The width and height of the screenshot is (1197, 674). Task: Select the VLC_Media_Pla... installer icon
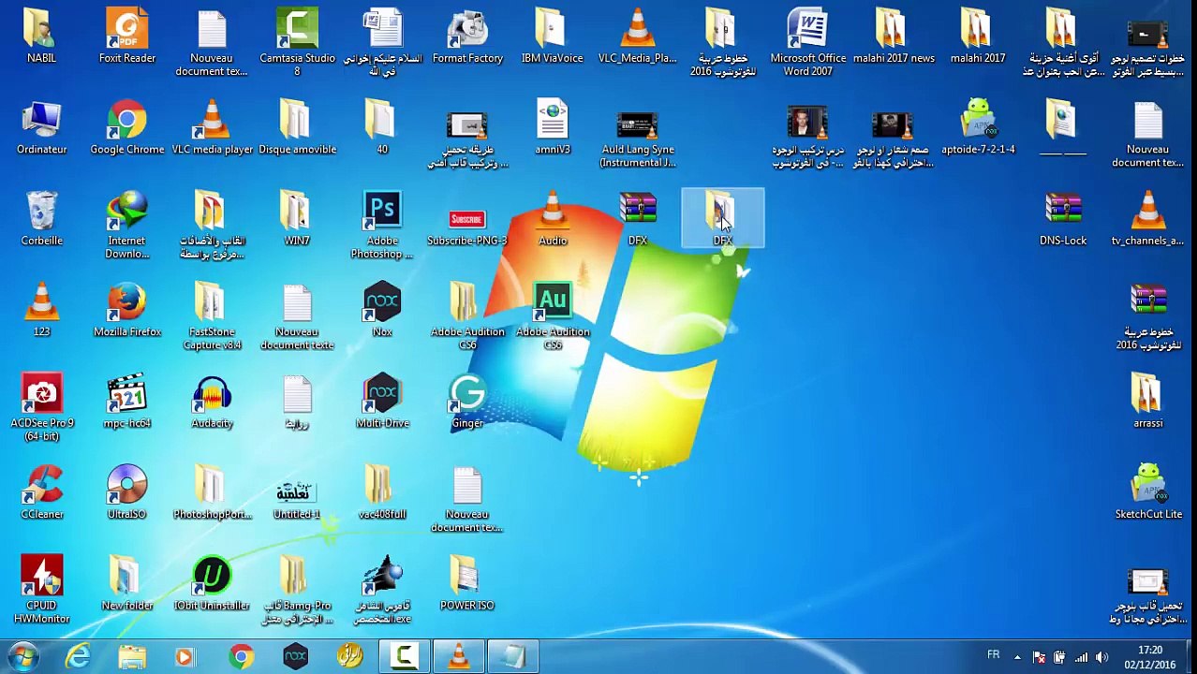tap(637, 36)
